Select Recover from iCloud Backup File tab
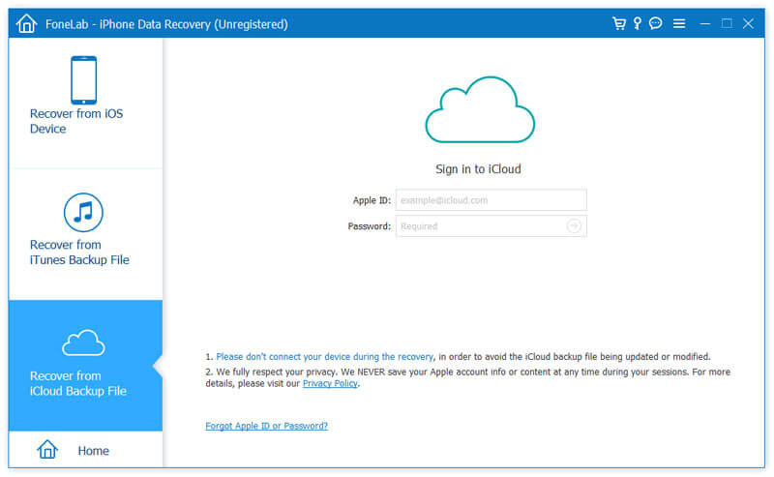The image size is (774, 477). click(x=85, y=366)
